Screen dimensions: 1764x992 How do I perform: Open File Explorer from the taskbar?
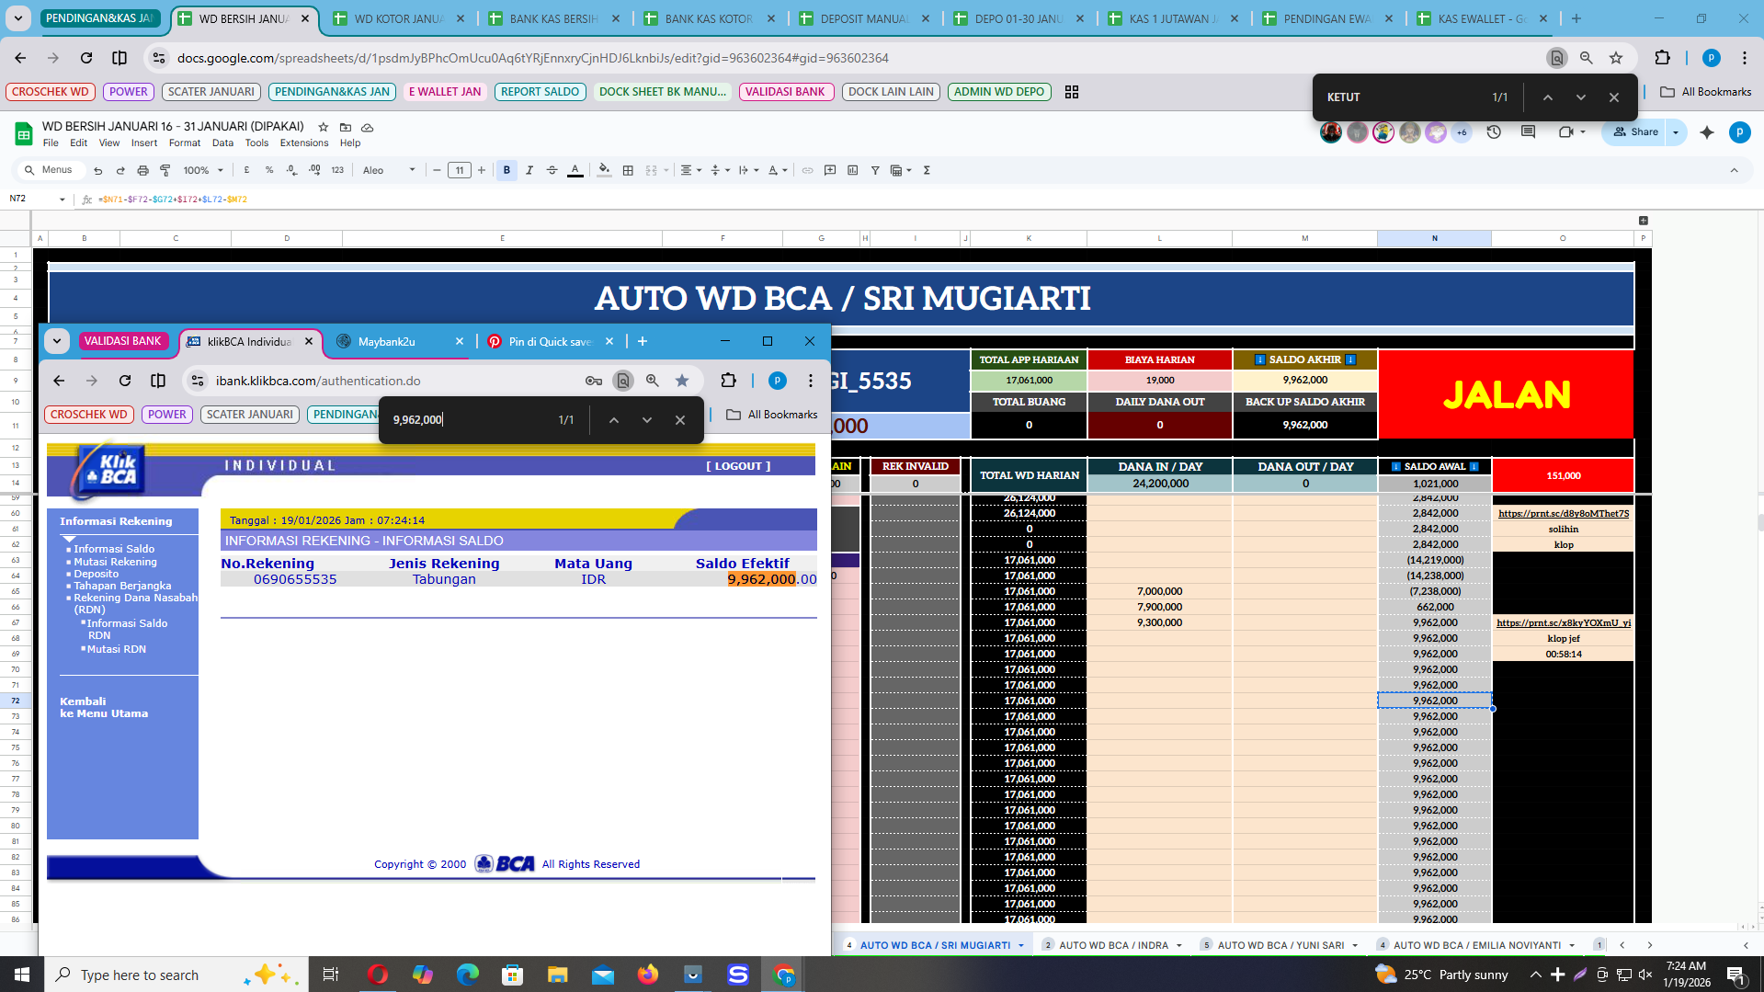pos(557,975)
